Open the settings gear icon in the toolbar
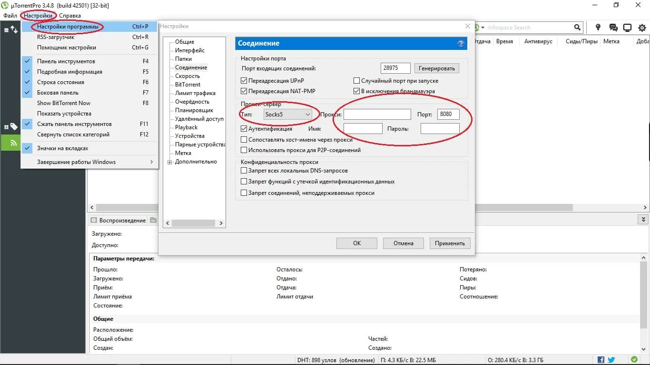This screenshot has width=650, height=365. coord(641,27)
